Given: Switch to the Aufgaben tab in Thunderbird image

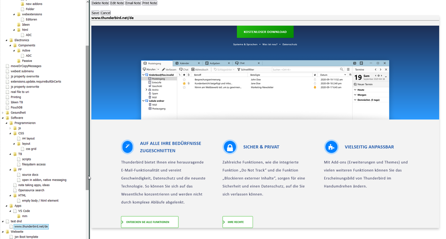Looking at the screenshot, I should (x=217, y=63).
